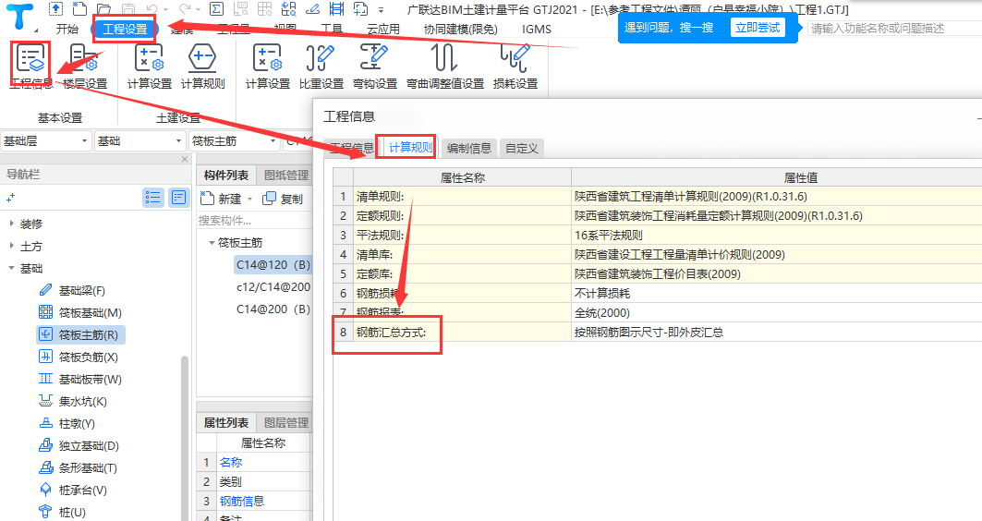Switch to 工程设置 ribbon tab

click(126, 29)
